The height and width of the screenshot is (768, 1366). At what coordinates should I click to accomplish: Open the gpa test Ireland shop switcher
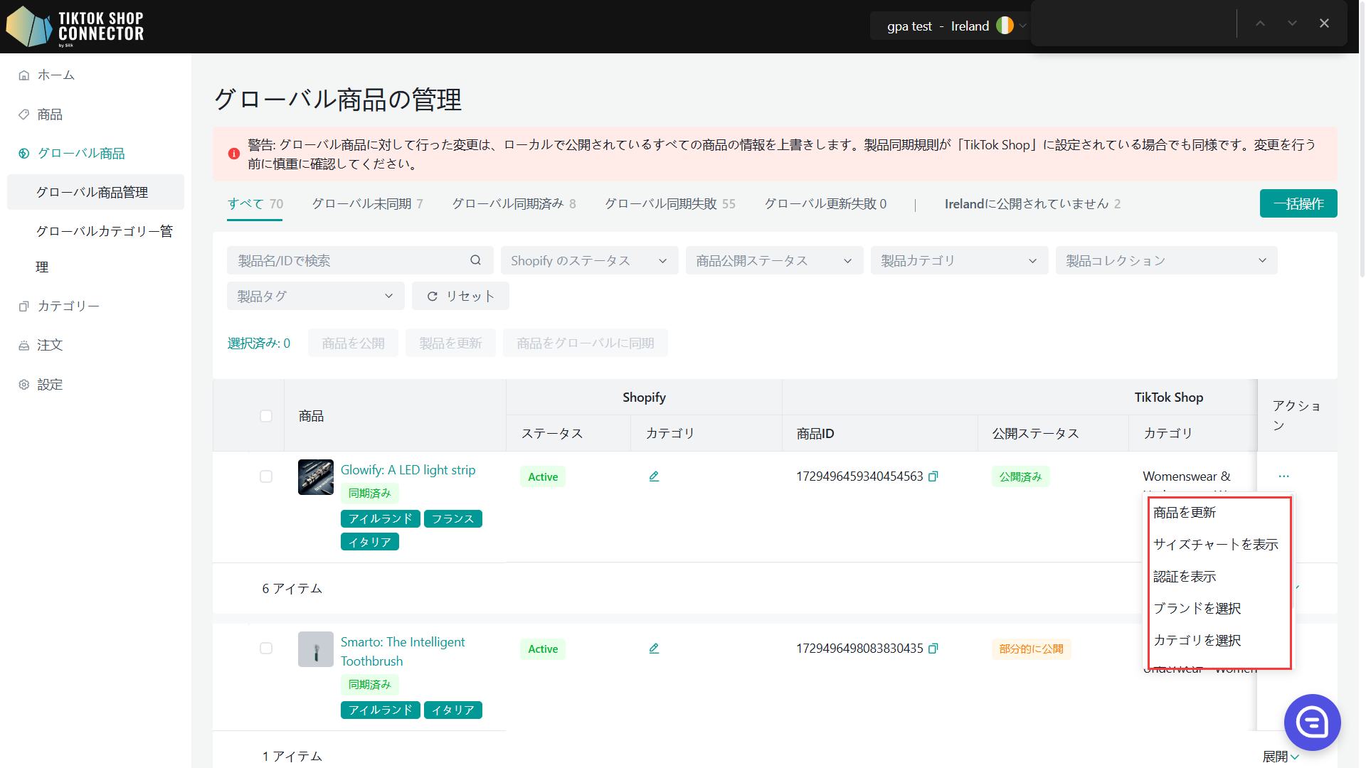[951, 26]
